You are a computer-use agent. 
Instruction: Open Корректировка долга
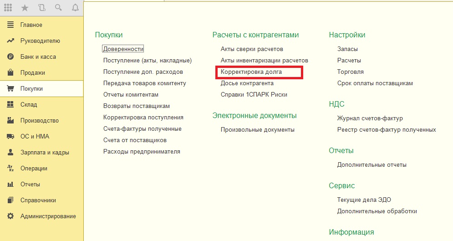(x=251, y=72)
